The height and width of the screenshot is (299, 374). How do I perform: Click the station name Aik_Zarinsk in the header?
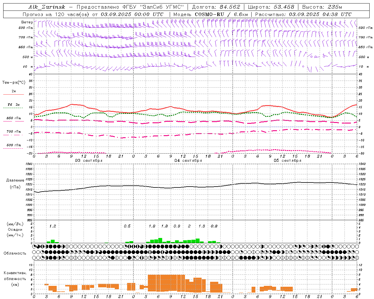47,7
